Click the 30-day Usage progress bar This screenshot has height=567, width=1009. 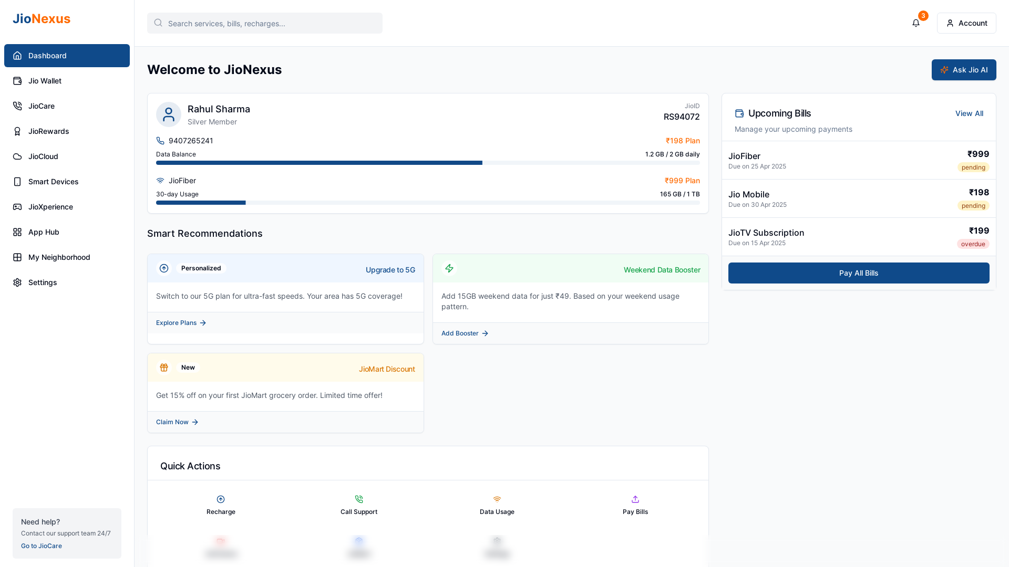pos(428,203)
